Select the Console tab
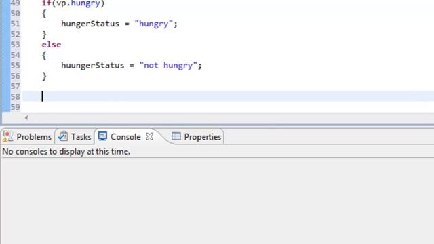 point(125,137)
